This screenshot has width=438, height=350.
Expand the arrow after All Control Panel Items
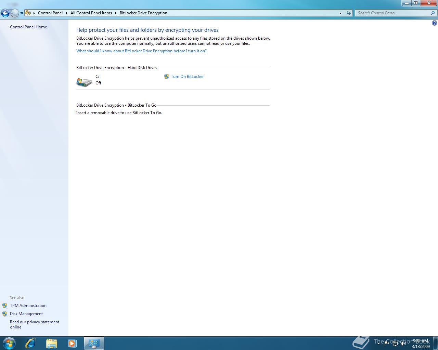116,13
